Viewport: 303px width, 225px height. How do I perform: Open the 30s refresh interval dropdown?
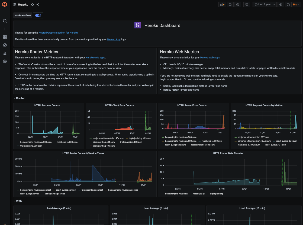pyautogui.click(x=295, y=5)
